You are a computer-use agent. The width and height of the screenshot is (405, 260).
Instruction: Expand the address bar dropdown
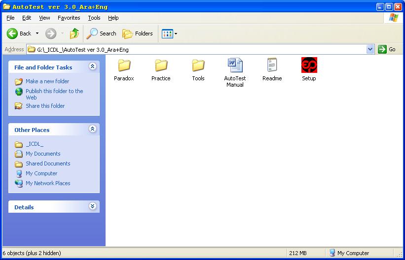pyautogui.click(x=370, y=49)
